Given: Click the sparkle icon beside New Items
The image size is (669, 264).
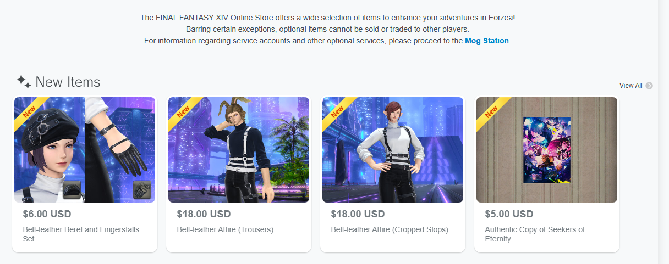Looking at the screenshot, I should click(23, 82).
